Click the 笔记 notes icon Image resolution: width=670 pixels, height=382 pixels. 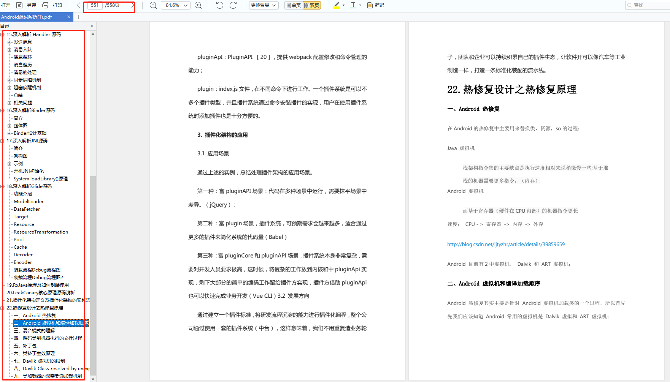[x=370, y=5]
